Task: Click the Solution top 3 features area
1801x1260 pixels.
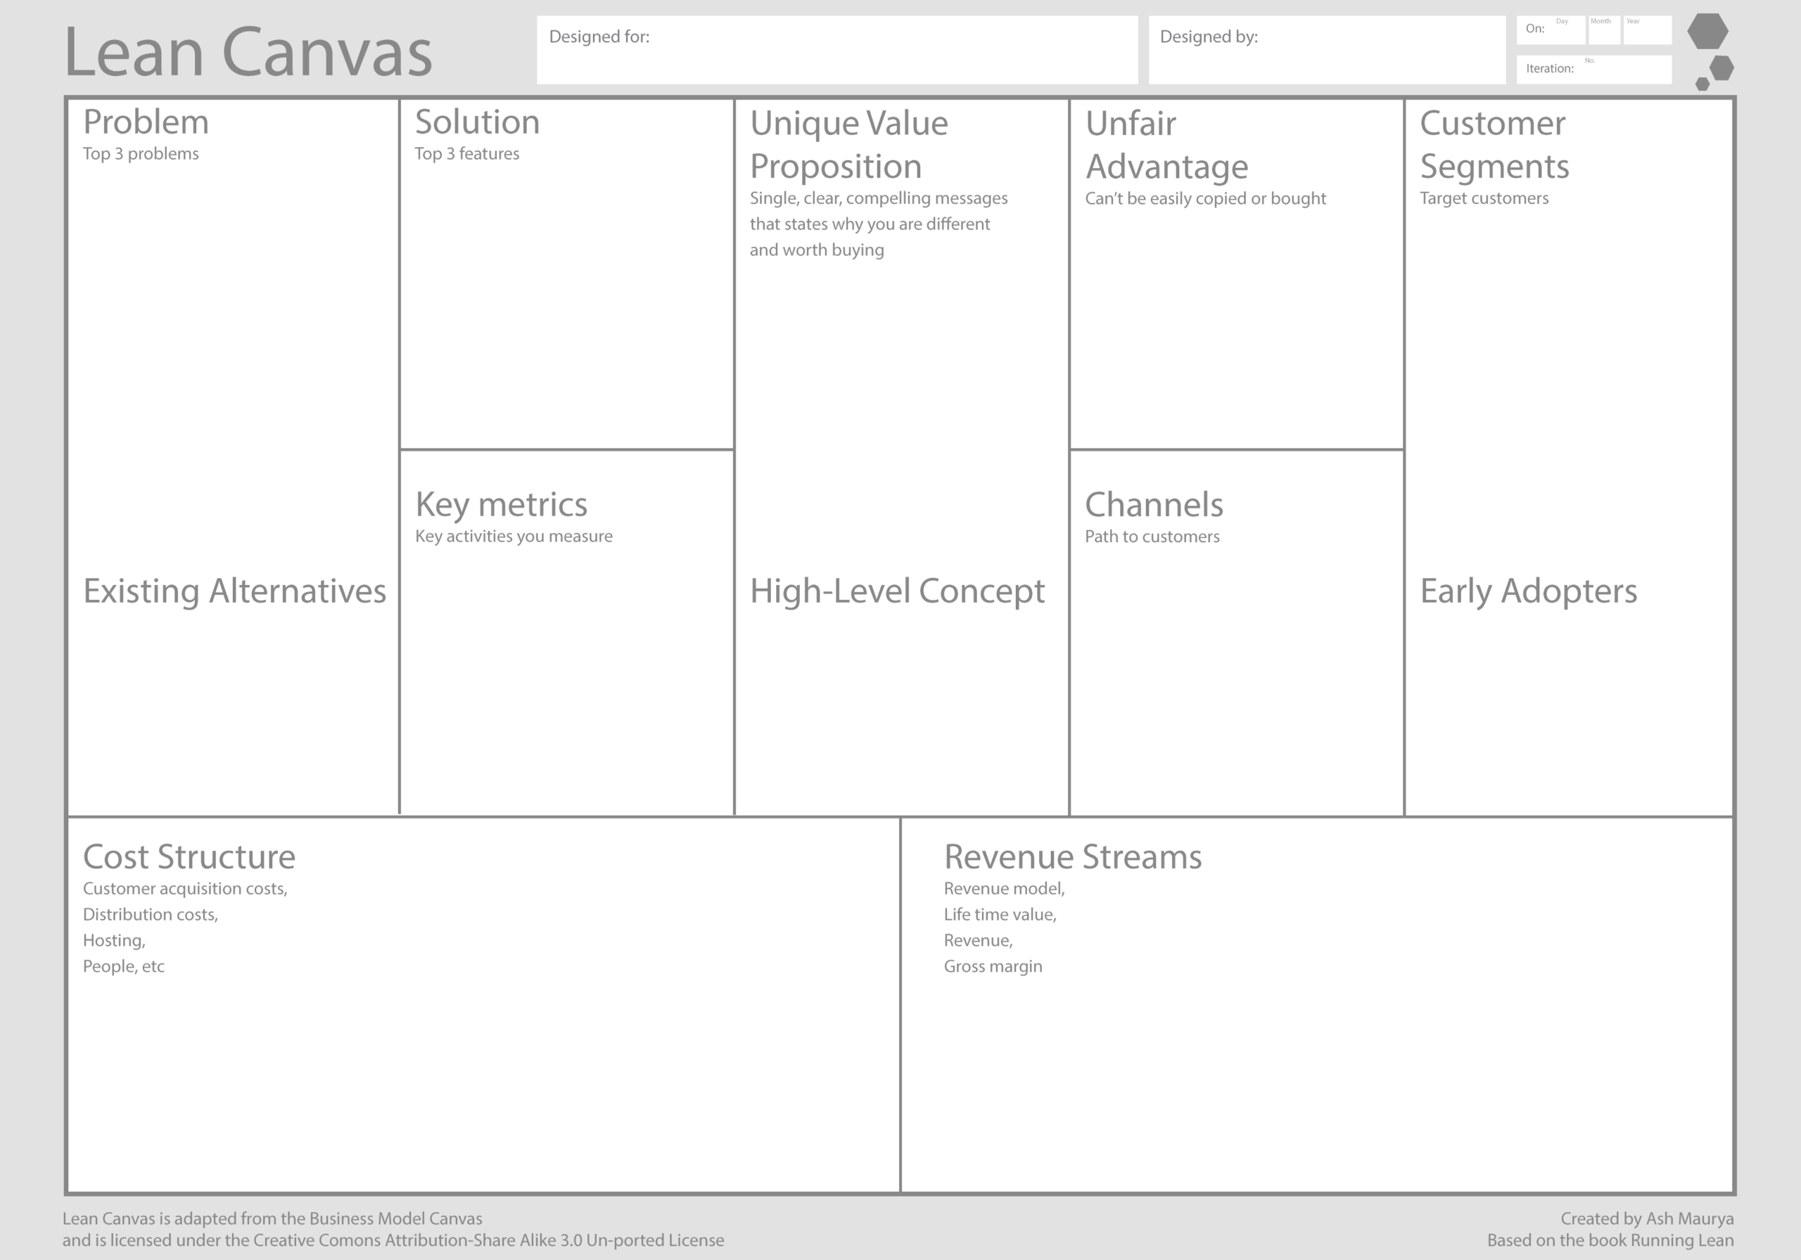Action: pyautogui.click(x=569, y=288)
